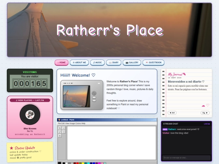The height and width of the screenshot is (164, 219).
Task: Click the tool button right of the line tool
Action: tap(64, 132)
